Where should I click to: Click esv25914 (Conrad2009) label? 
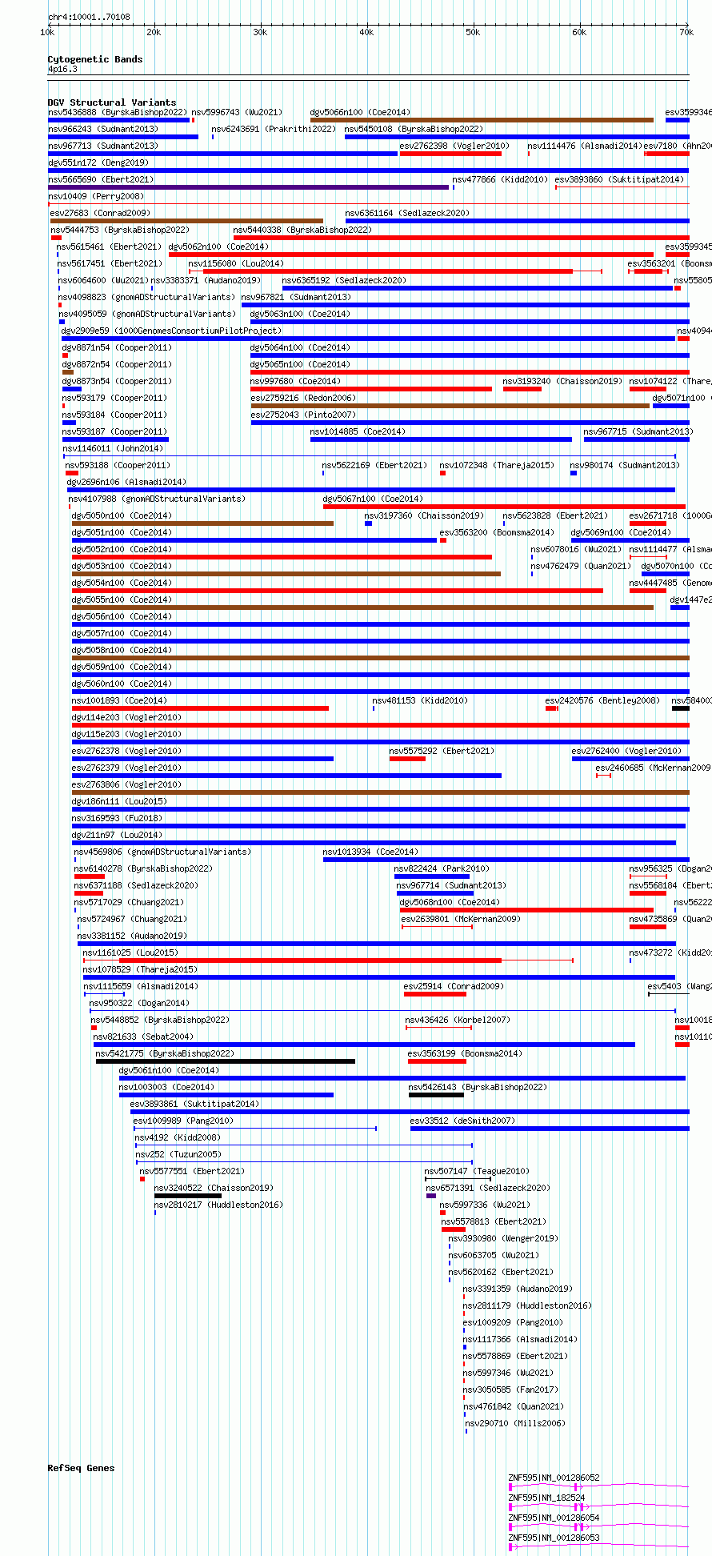(x=454, y=986)
